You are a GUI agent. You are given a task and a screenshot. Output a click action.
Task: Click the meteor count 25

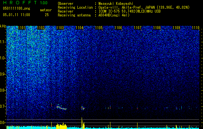tap(47, 15)
